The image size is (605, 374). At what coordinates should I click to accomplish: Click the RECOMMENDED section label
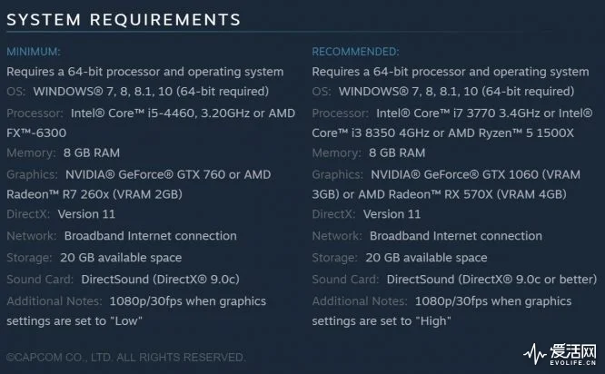[355, 52]
